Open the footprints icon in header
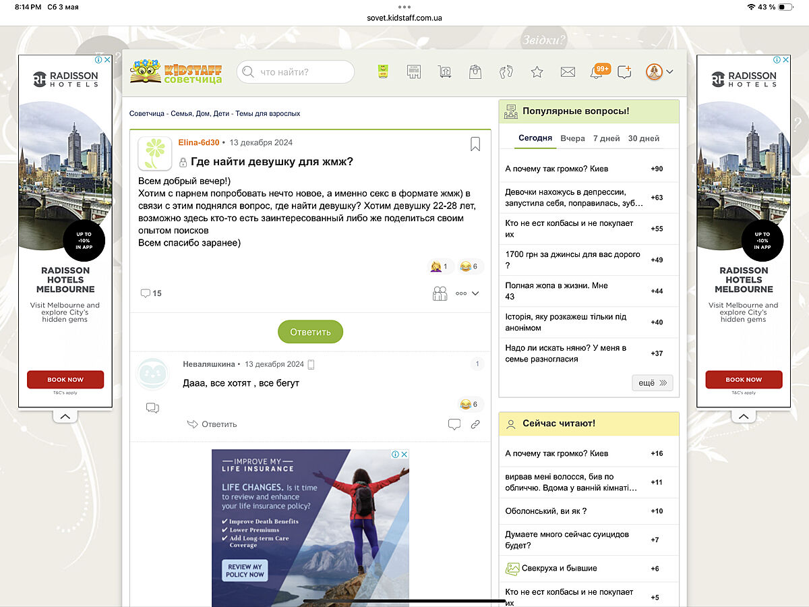This screenshot has height=607, width=809. coord(506,71)
